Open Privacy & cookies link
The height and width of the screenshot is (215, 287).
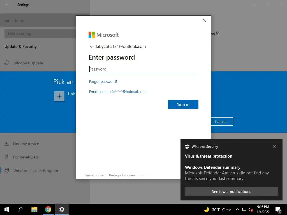coord(122,175)
